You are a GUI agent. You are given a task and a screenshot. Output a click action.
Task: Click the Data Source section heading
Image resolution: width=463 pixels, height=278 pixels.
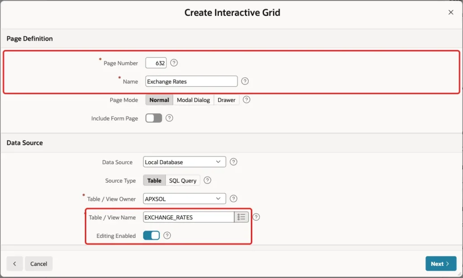point(25,143)
